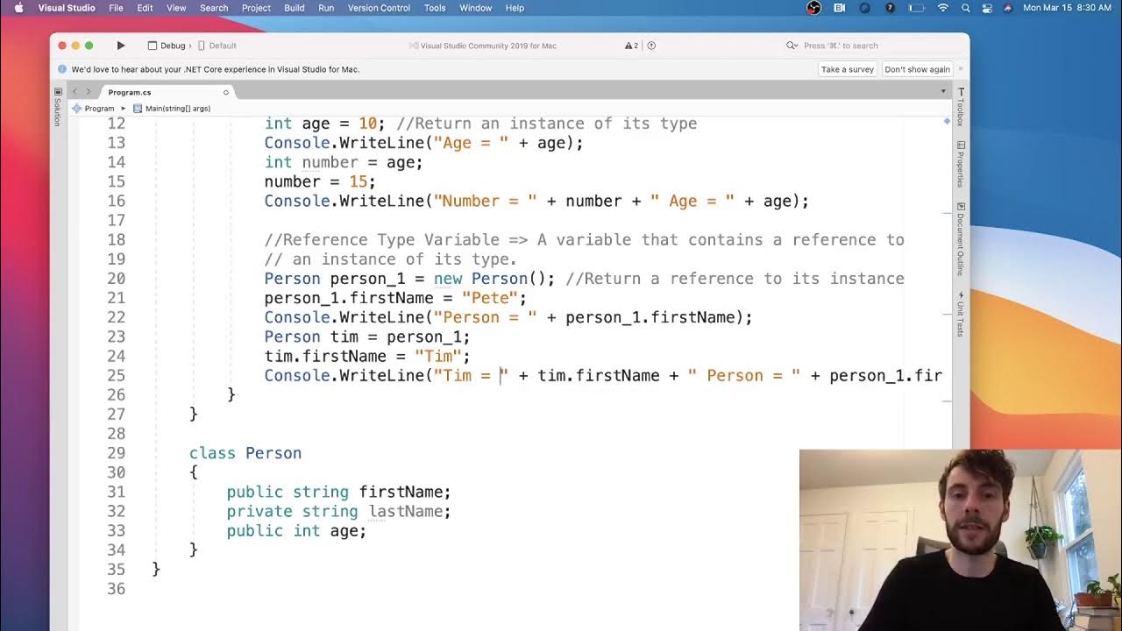Open the Wi-Fi menu
This screenshot has height=631, width=1122.
coord(943,8)
